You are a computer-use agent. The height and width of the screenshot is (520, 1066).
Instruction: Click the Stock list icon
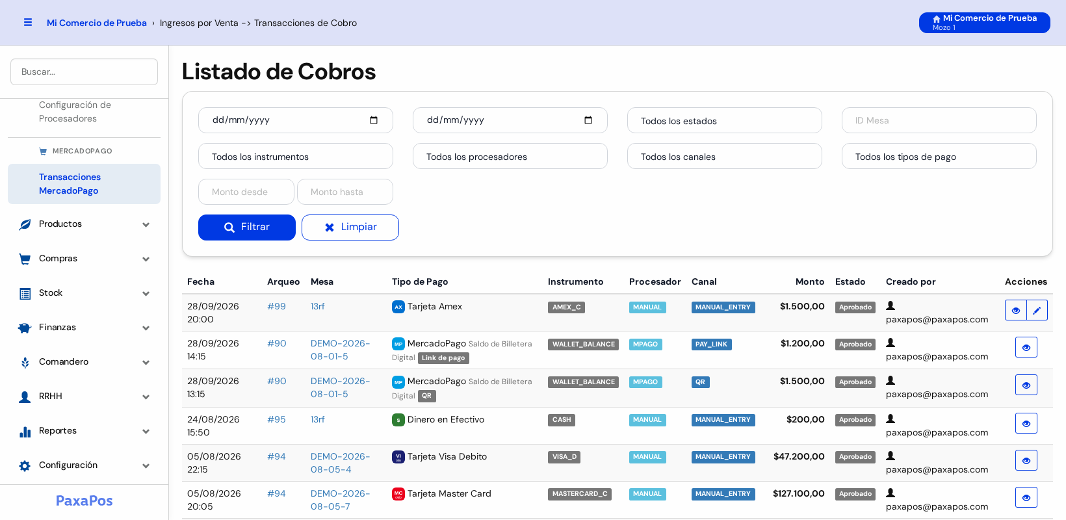pos(25,293)
